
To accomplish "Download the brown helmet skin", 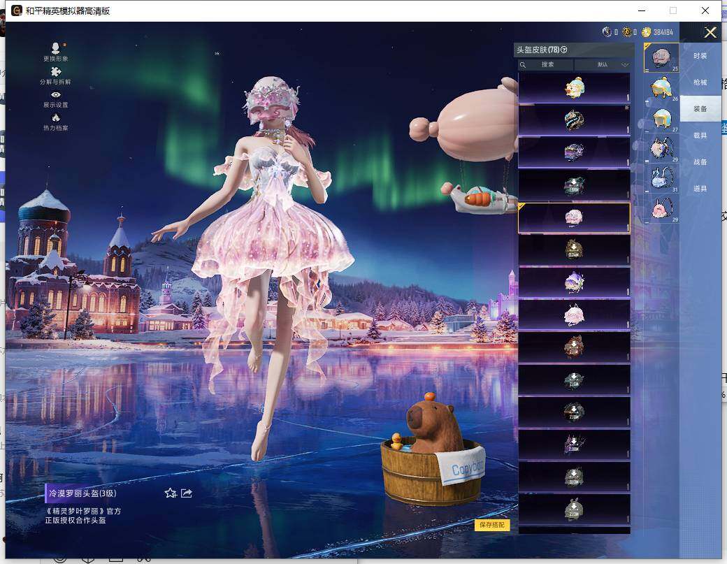I will [x=574, y=347].
